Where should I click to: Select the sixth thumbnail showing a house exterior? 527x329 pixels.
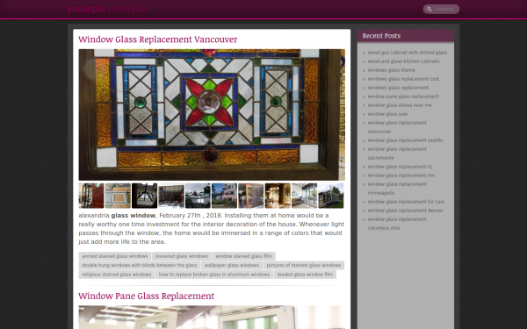coord(225,196)
